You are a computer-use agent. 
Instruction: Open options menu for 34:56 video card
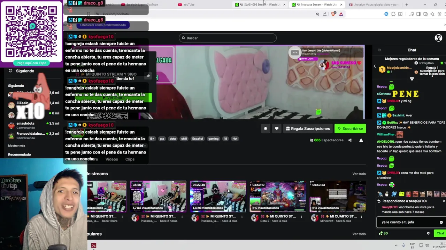click(182, 216)
